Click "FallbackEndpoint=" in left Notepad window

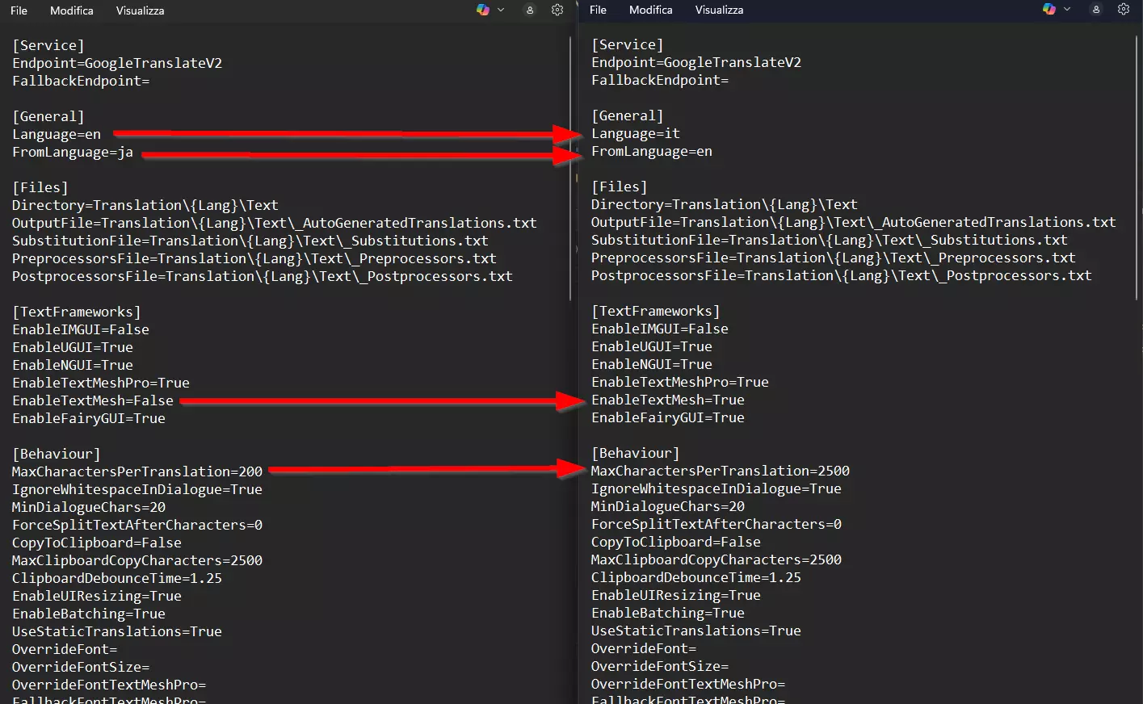click(x=81, y=81)
